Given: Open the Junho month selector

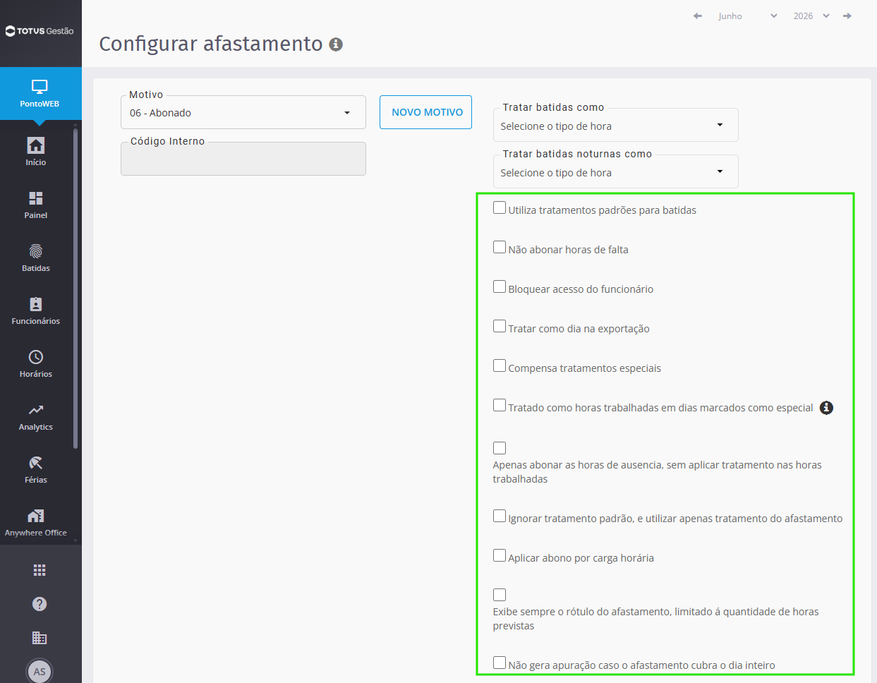Looking at the screenshot, I should 748,16.
